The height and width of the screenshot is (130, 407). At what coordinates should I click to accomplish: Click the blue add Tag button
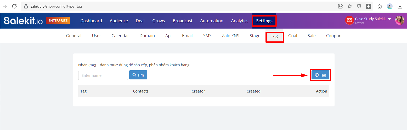click(320, 75)
